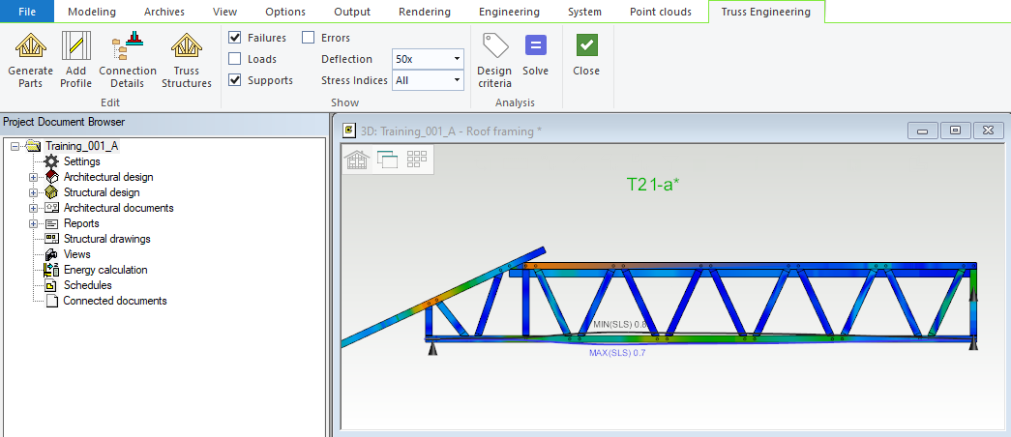Expand the Architectural design tree node
Viewport: 1011px width, 437px height.
(x=34, y=178)
